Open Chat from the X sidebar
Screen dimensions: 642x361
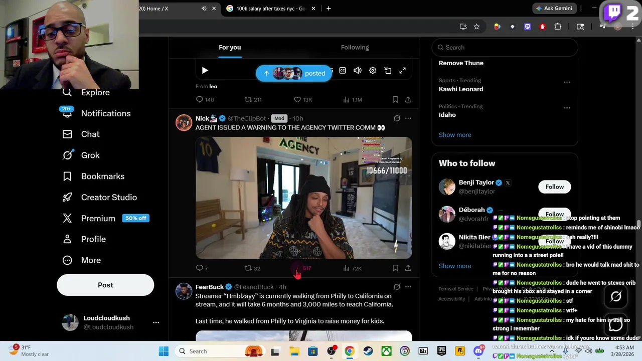tap(81, 134)
